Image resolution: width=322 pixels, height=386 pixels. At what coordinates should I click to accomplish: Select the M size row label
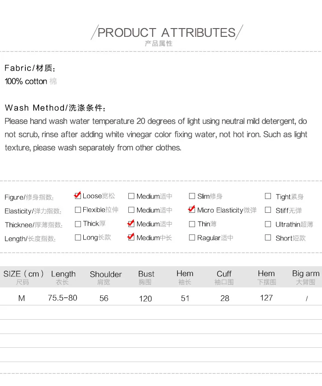(x=22, y=298)
